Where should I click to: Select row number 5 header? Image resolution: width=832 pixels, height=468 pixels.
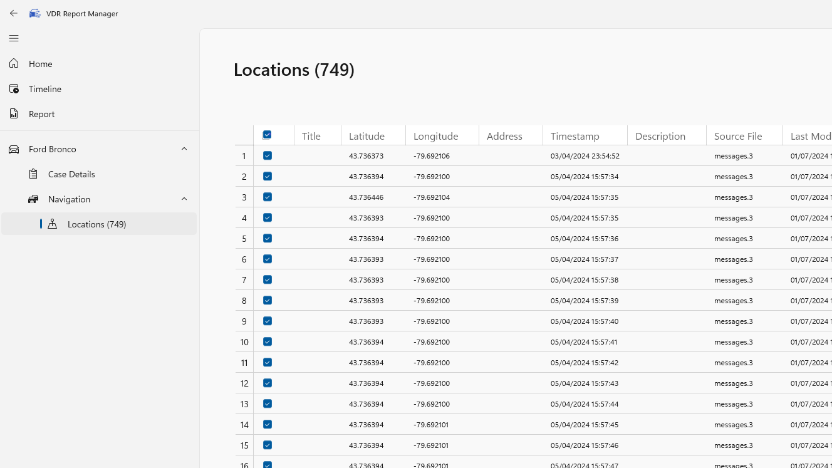244,239
